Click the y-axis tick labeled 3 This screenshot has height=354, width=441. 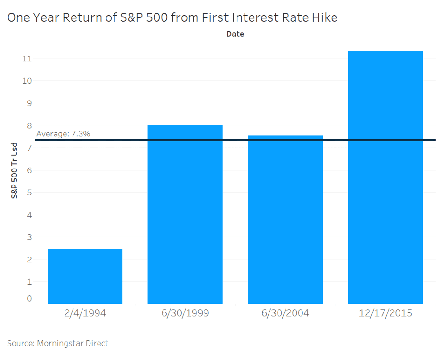click(x=29, y=237)
